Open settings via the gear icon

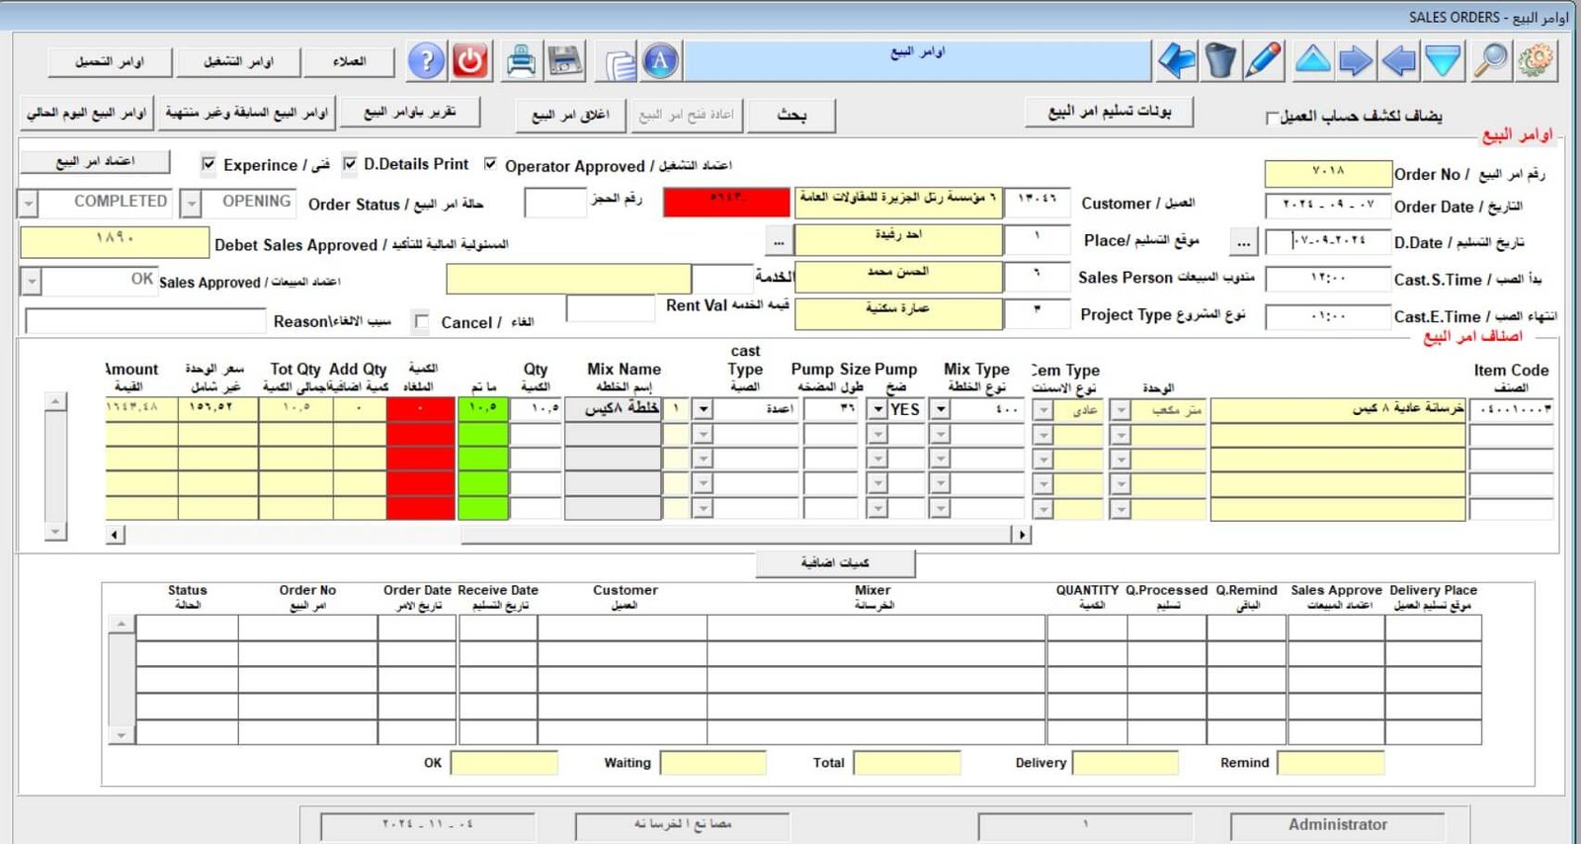point(1536,61)
